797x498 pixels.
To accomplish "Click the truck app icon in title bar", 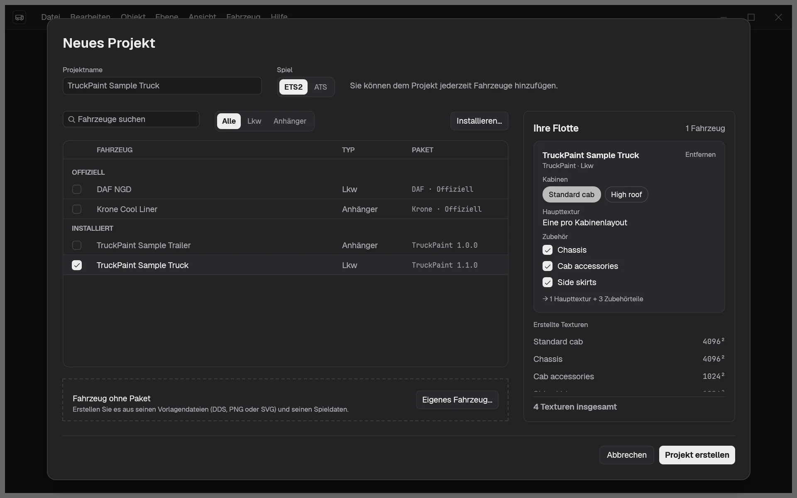I will coord(19,17).
